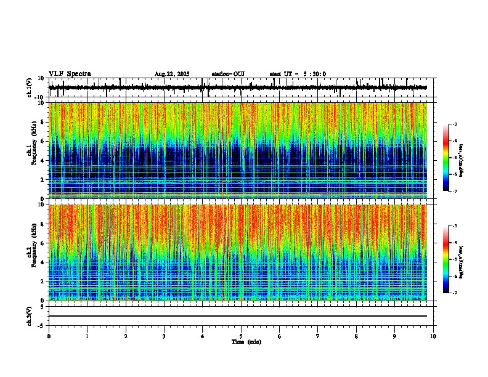Click the ch.1 "Frequency (kHz)" axis label
This screenshot has width=488, height=377.
pos(34,143)
